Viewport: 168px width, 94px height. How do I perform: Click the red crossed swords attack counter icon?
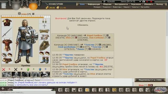coord(3,69)
